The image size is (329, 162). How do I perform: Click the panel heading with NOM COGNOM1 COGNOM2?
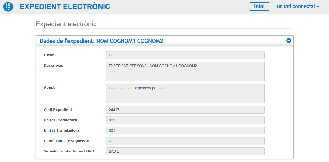point(101,41)
